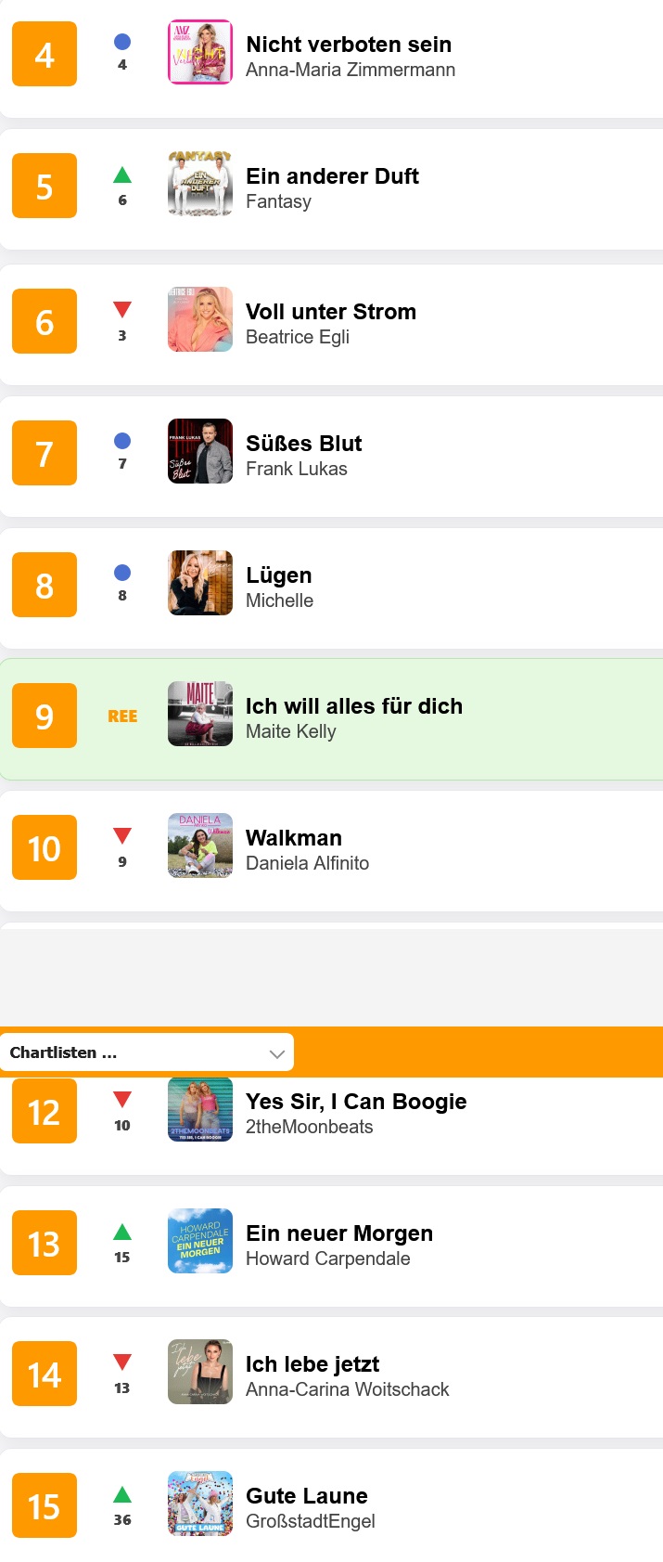
Task: Click the Nicht verboten sein album cover
Action: click(x=200, y=53)
